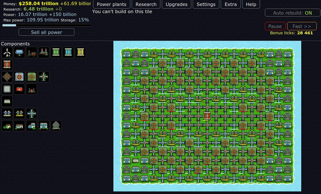This screenshot has width=321, height=194.
Task: Select the red battery component
Action: (x=19, y=89)
